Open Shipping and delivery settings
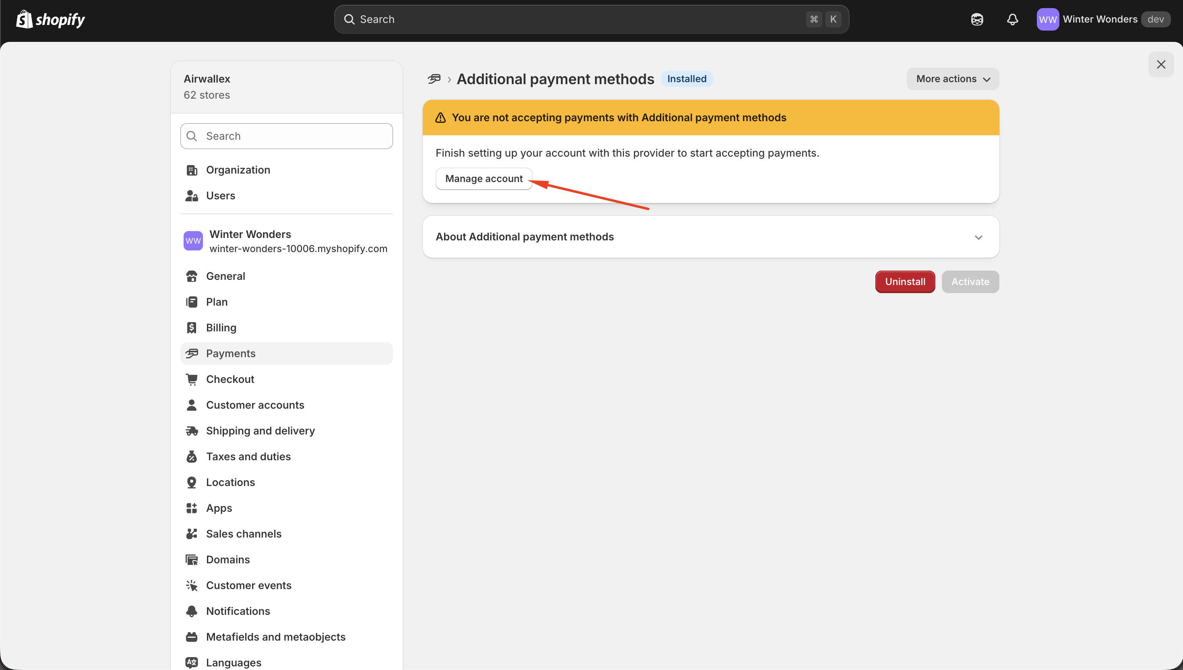The width and height of the screenshot is (1183, 670). tap(287, 431)
